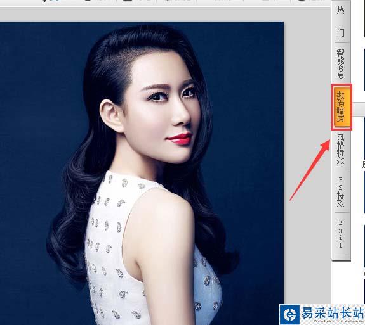Switch to the 智能修复 tab
365x325 pixels.
pos(341,63)
